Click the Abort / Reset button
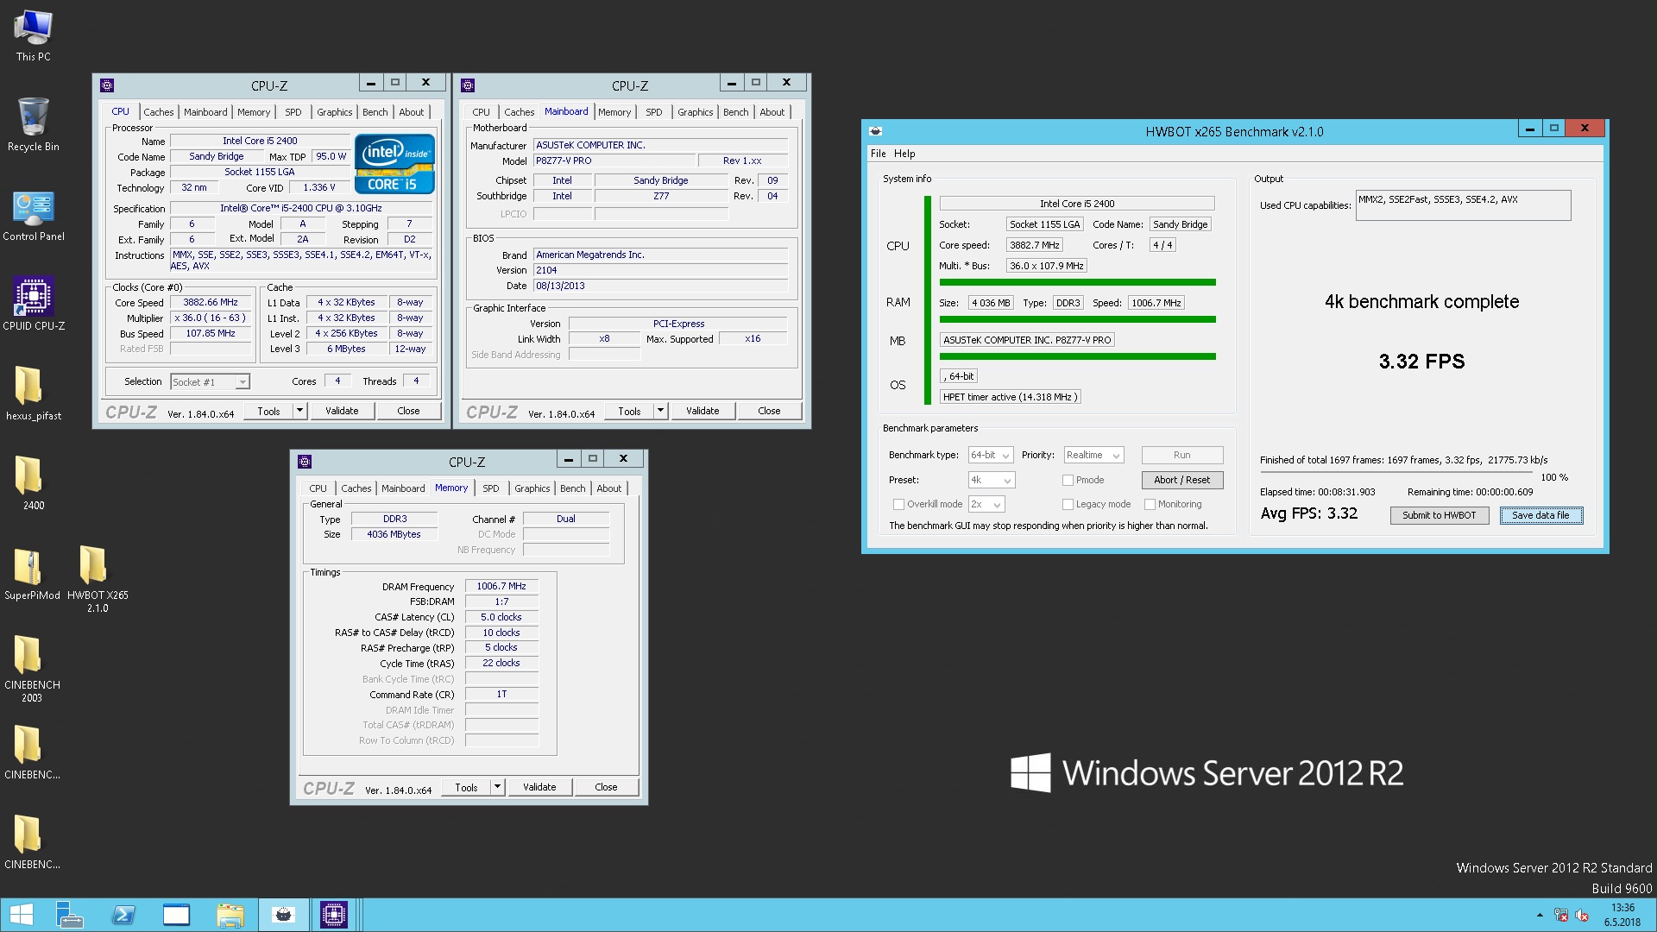Screen dimensions: 1657x932 pyautogui.click(x=1181, y=481)
